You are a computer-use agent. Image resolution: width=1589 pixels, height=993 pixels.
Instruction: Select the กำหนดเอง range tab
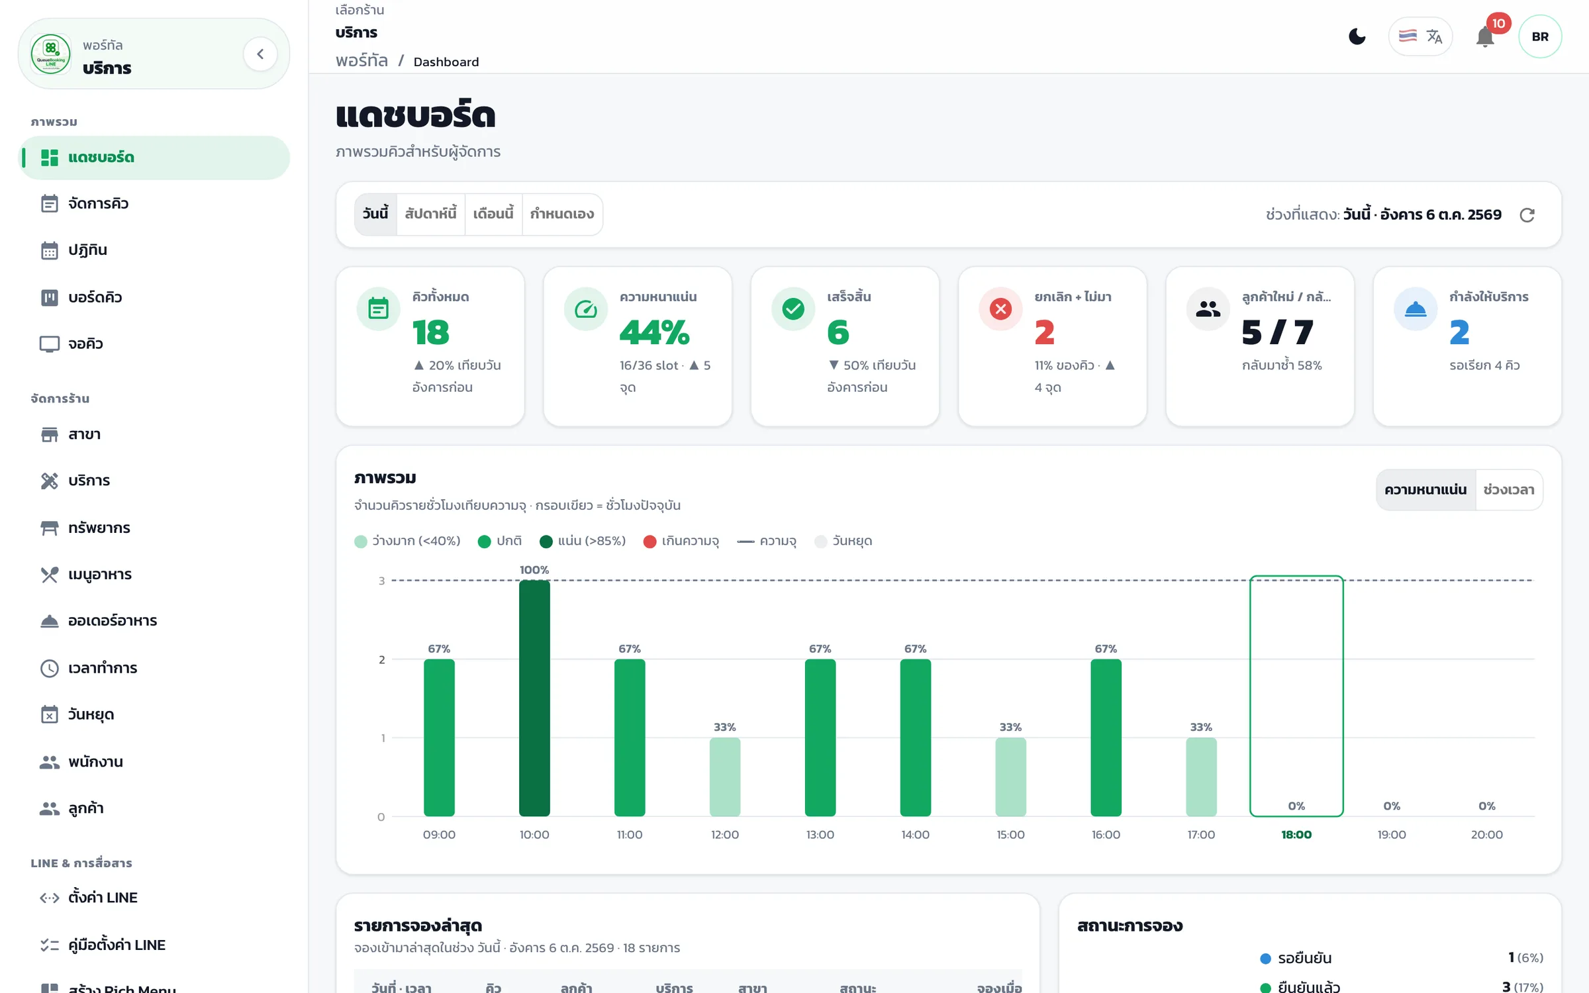click(562, 214)
